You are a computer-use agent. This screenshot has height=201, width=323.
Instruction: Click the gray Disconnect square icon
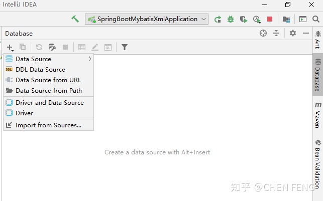point(65,47)
